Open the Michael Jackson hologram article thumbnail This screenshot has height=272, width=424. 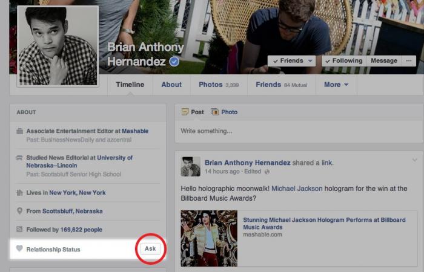pos(209,238)
